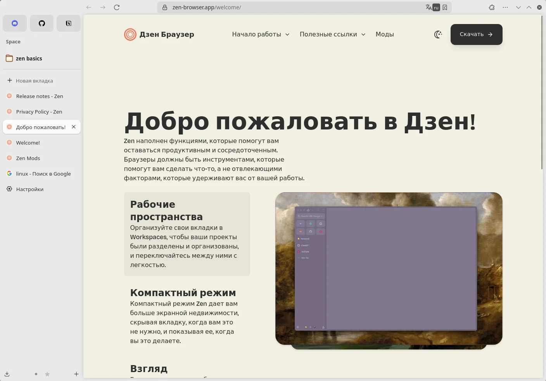The width and height of the screenshot is (546, 381).
Task: Open the extensions puzzle icon
Action: click(x=492, y=7)
